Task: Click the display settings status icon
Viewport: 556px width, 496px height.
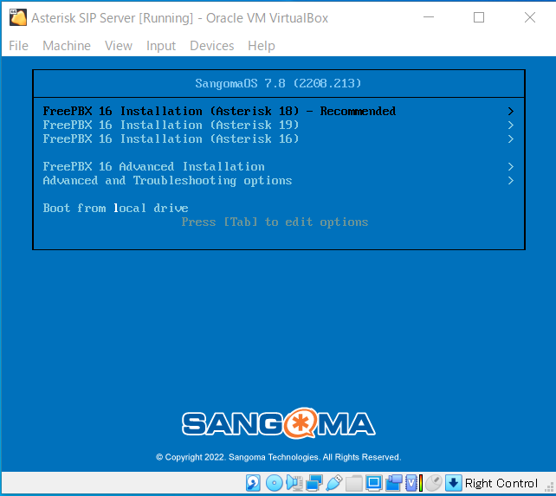Action: [374, 483]
